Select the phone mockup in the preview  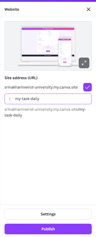click(x=65, y=52)
